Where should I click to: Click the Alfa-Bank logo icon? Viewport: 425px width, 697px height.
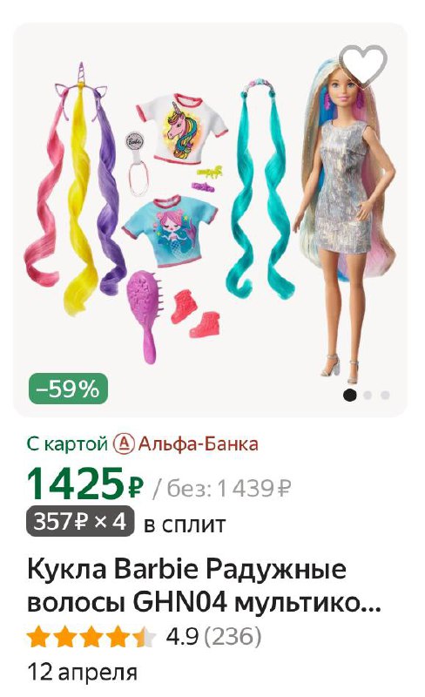click(x=124, y=444)
